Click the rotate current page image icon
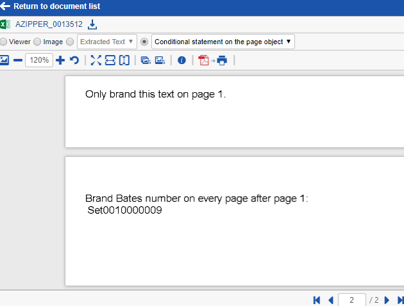The width and height of the screenshot is (404, 306). (160, 60)
